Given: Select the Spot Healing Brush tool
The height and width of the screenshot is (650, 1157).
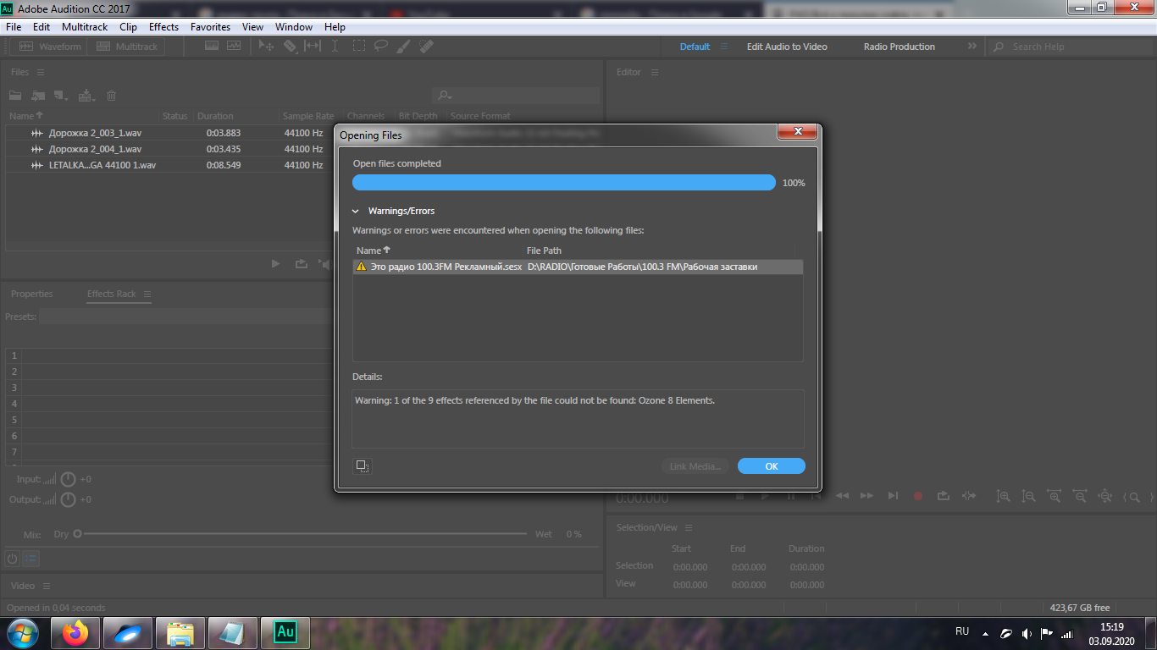Looking at the screenshot, I should 427,47.
